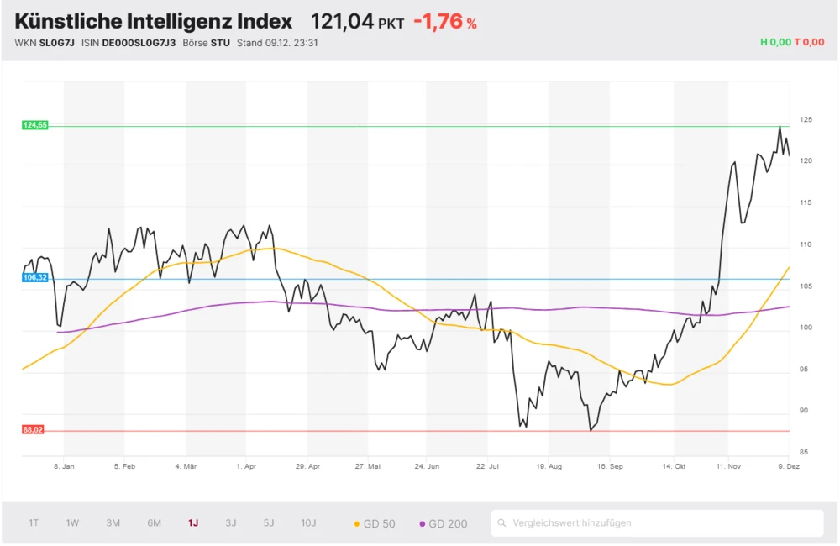Select the 1W timeframe

(71, 522)
